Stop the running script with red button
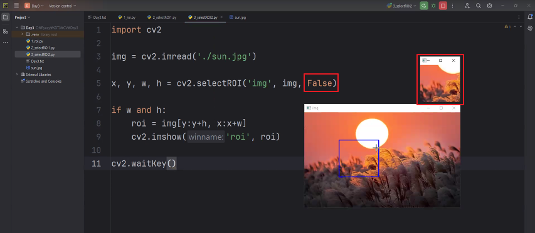The width and height of the screenshot is (535, 233). tap(443, 6)
